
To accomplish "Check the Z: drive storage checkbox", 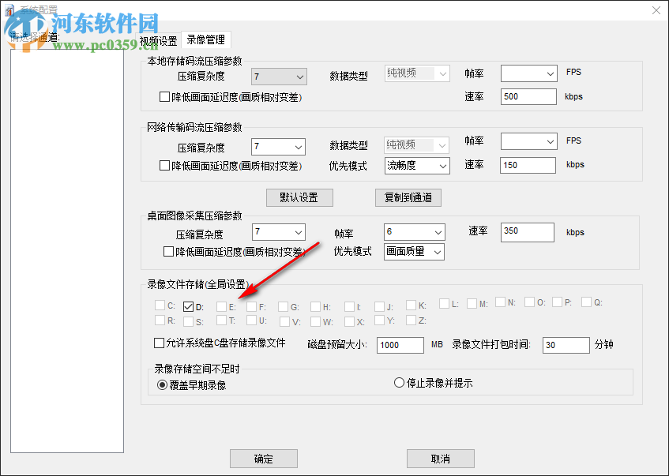I will pos(413,320).
